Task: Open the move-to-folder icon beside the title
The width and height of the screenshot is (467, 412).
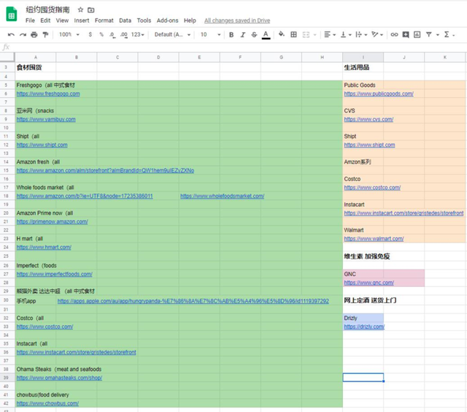Action: (x=90, y=10)
